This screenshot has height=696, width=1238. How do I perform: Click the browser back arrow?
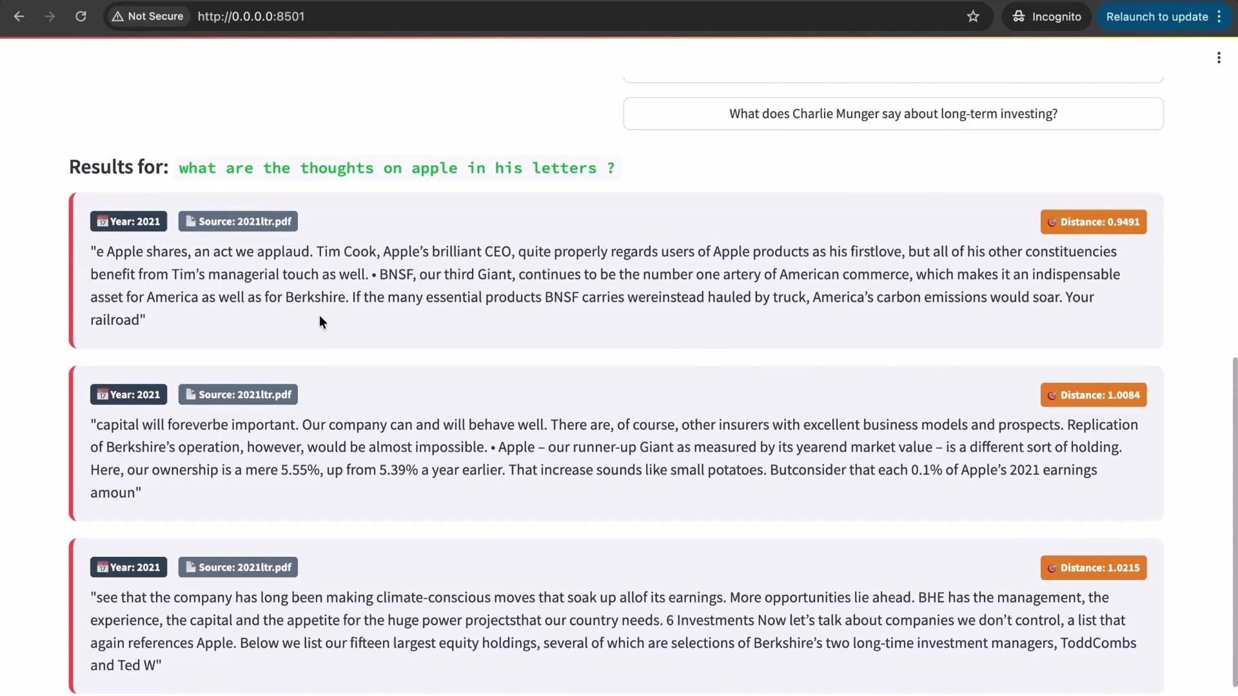tap(19, 16)
